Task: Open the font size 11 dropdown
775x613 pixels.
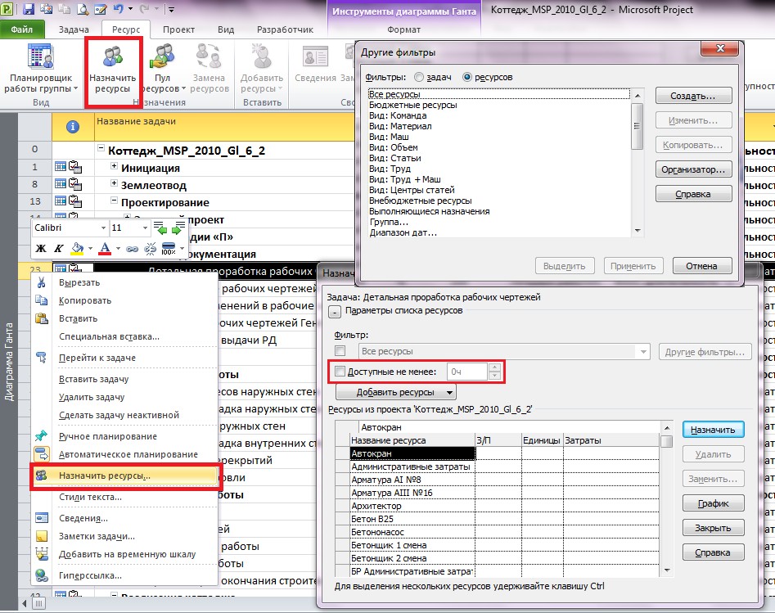Action: 145,228
